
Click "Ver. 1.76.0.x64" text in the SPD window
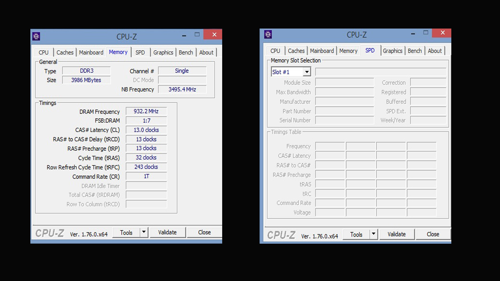(x=320, y=236)
